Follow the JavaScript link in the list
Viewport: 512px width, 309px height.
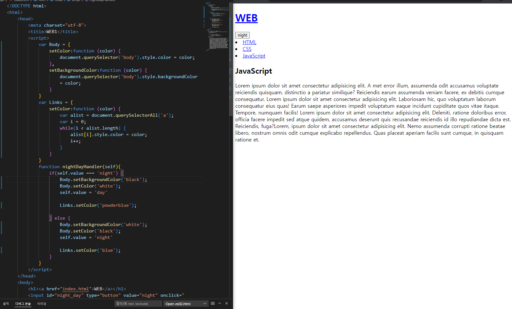[x=254, y=56]
